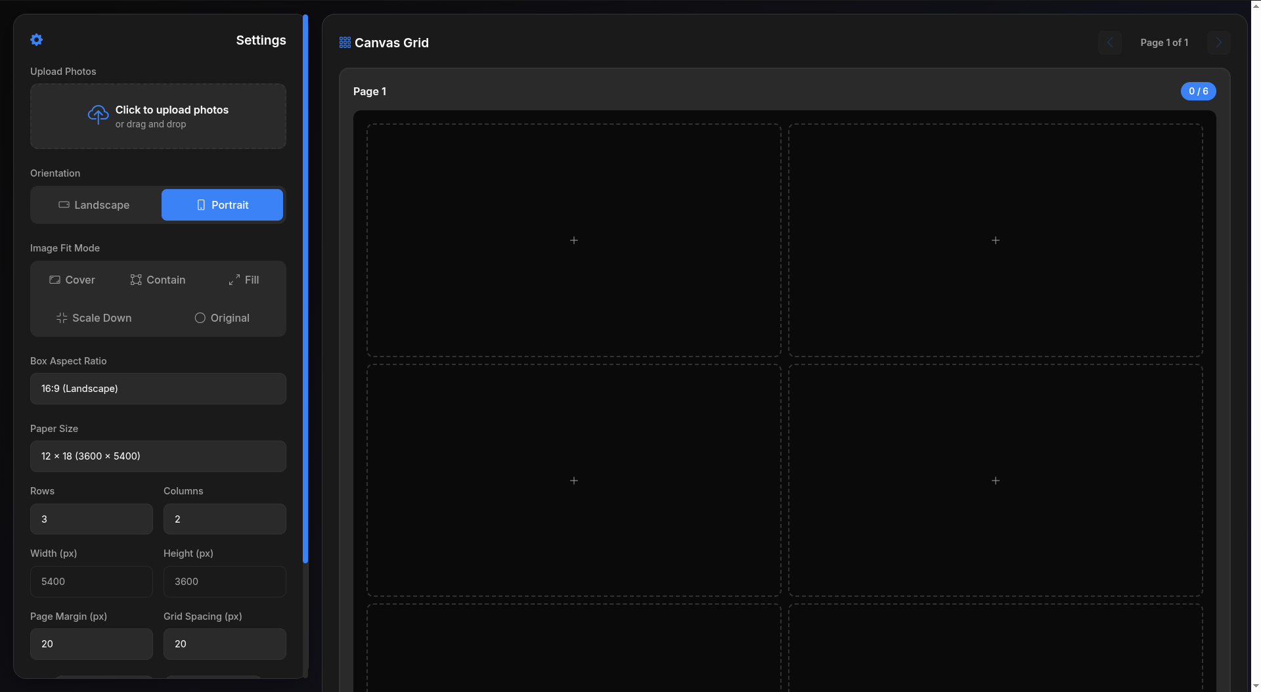Screen dimensions: 1261x692
Task: Open the Box Aspect Ratio dropdown
Action: 158,389
